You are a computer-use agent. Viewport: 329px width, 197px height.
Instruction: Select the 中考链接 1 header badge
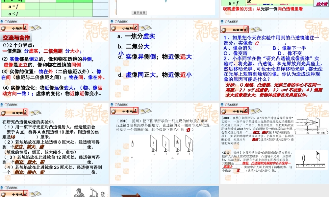tap(124, 111)
